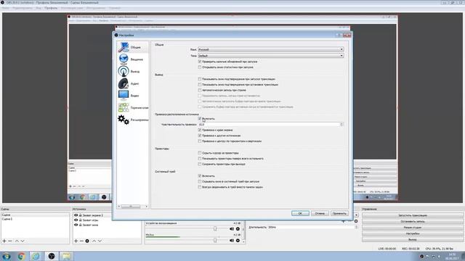Move scene up with arrow icon
Image resolution: width=465 pixels, height=261 pixels.
tap(17, 241)
